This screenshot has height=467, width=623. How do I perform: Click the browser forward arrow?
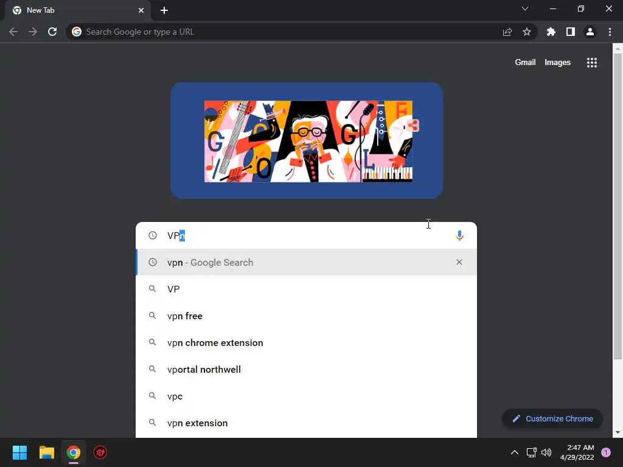click(x=33, y=32)
